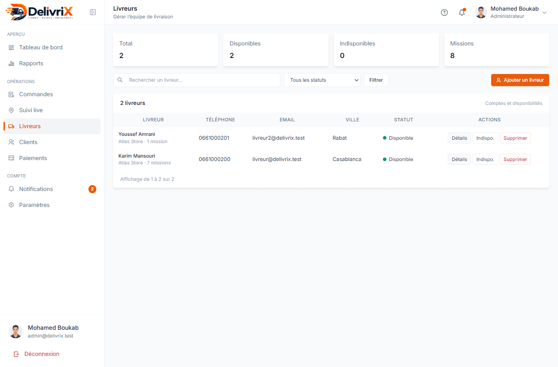Click Supprimer for Youssef Amrani

pyautogui.click(x=515, y=138)
